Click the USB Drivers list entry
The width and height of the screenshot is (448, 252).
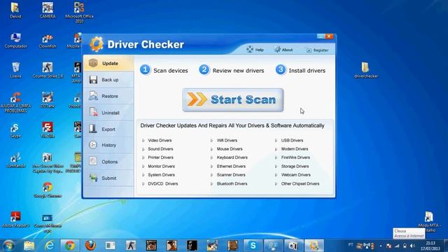(x=289, y=140)
